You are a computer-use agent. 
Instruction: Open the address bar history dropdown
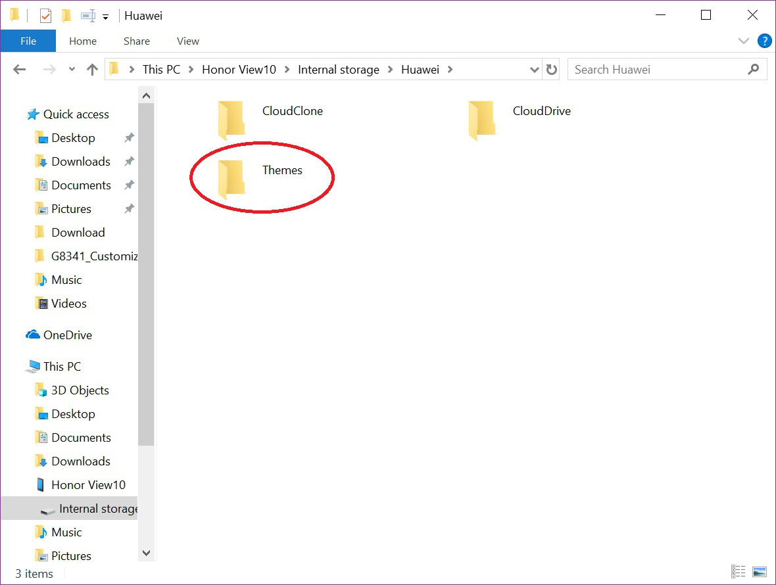coord(535,70)
